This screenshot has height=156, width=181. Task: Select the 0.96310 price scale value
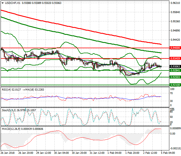[175, 3]
